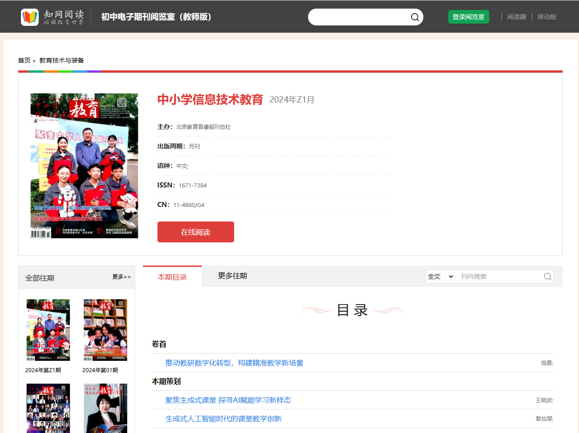The width and height of the screenshot is (579, 433).
Task: Switch to the 更多往期 tab
Action: pos(232,276)
